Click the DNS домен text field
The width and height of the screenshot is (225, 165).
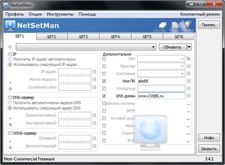pyautogui.click(x=161, y=96)
